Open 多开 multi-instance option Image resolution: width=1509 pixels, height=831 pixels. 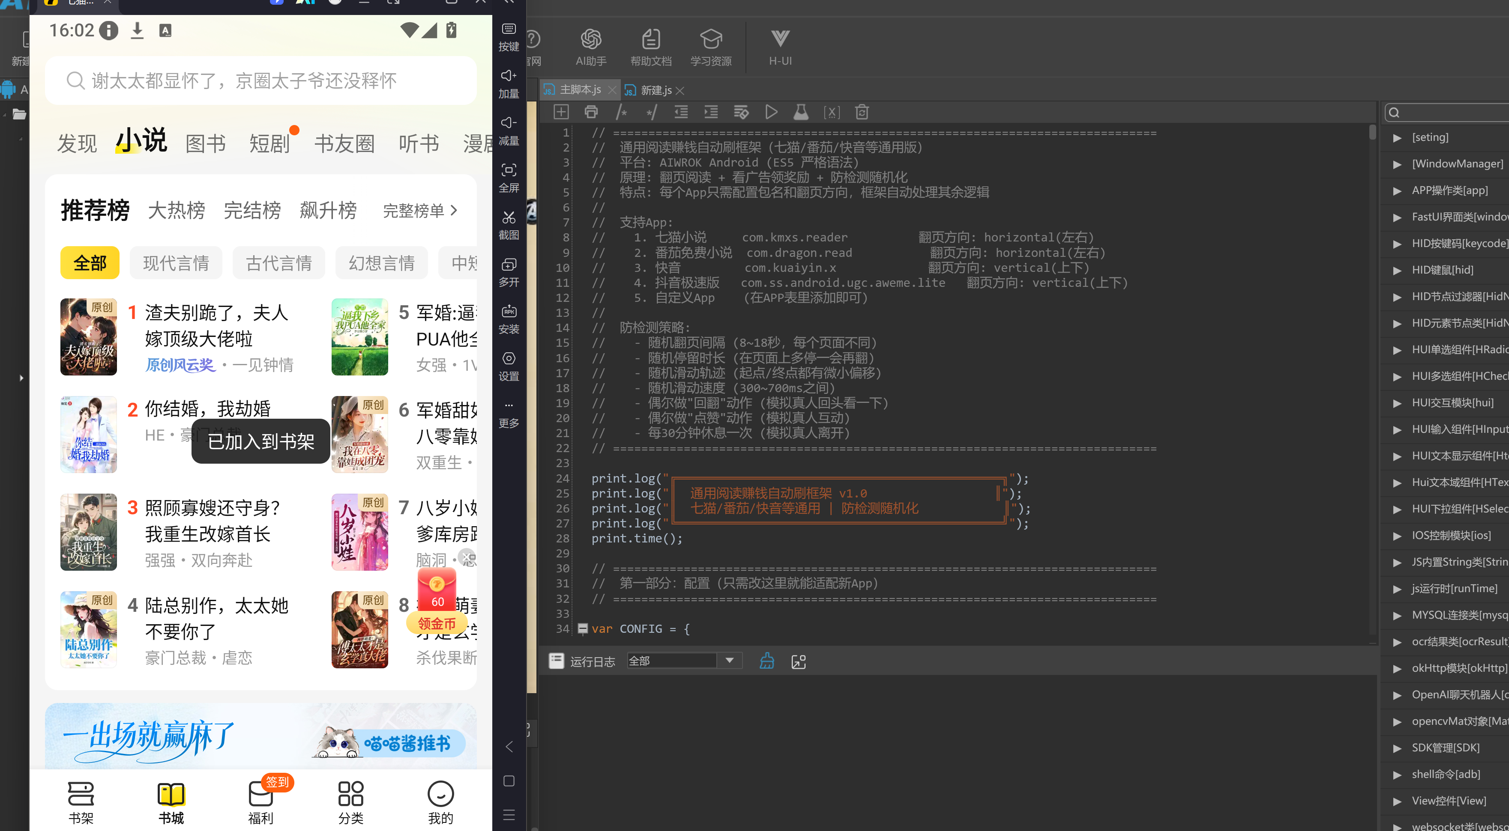click(509, 272)
